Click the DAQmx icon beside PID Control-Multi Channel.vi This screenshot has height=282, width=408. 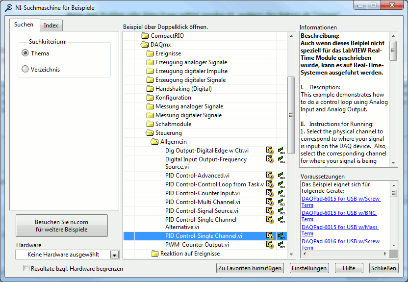coord(281,202)
